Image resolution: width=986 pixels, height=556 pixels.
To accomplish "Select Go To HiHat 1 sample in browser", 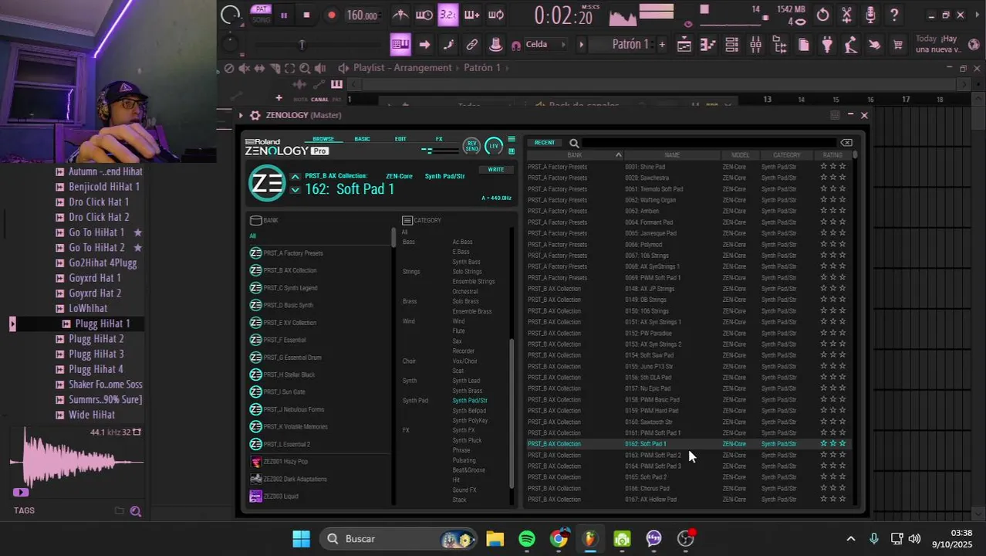I will click(96, 232).
